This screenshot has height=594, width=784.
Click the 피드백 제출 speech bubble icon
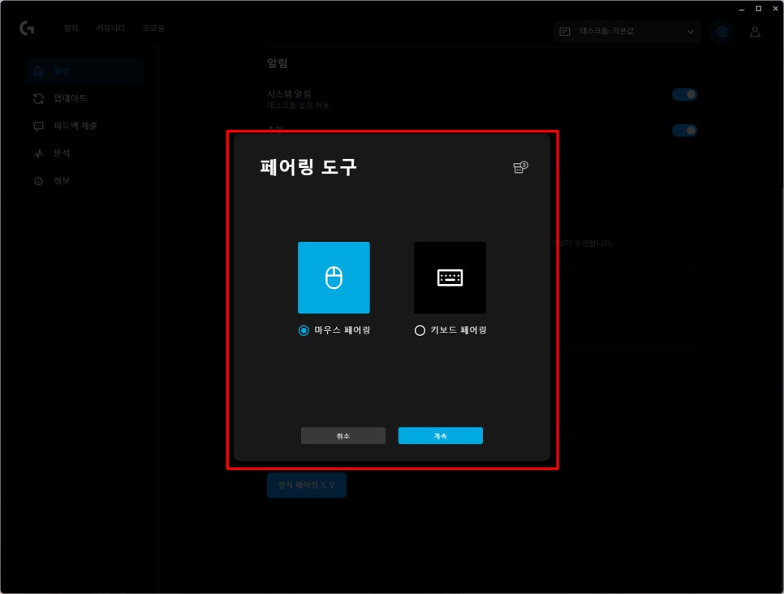tap(38, 126)
